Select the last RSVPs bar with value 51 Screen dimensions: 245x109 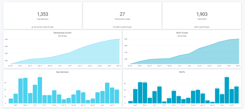[236, 95]
